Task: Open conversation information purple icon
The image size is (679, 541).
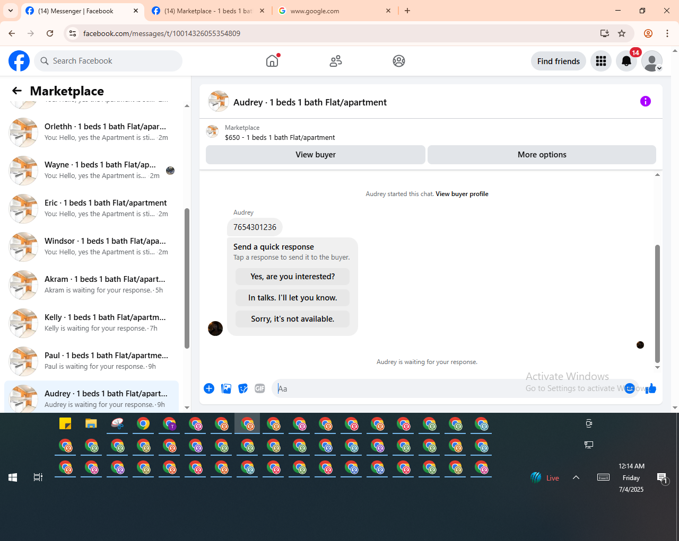Action: click(646, 101)
